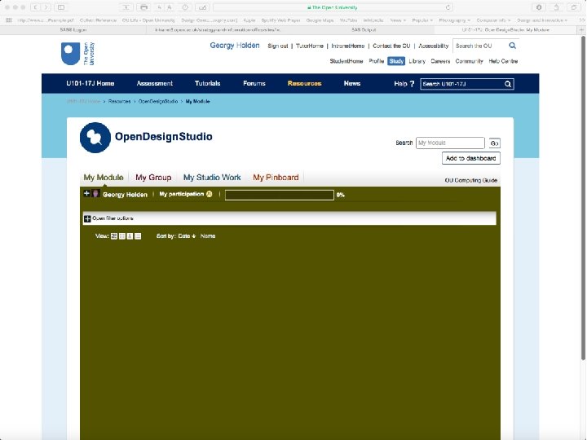The width and height of the screenshot is (587, 440).
Task: Click the Search the OU magnifier icon
Action: 512,46
